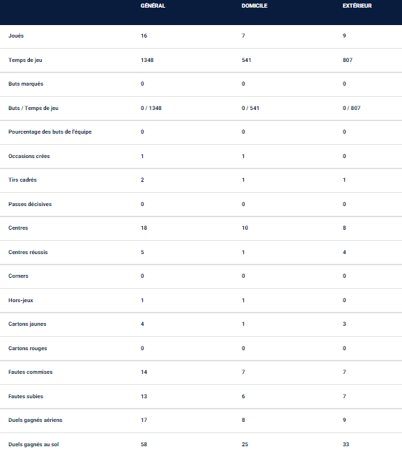Image resolution: width=402 pixels, height=456 pixels.
Task: Click the Centres réussis row label
Action: pyautogui.click(x=28, y=252)
